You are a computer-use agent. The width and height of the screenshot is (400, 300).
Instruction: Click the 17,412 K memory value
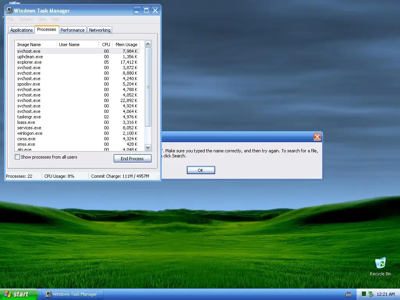click(x=129, y=62)
